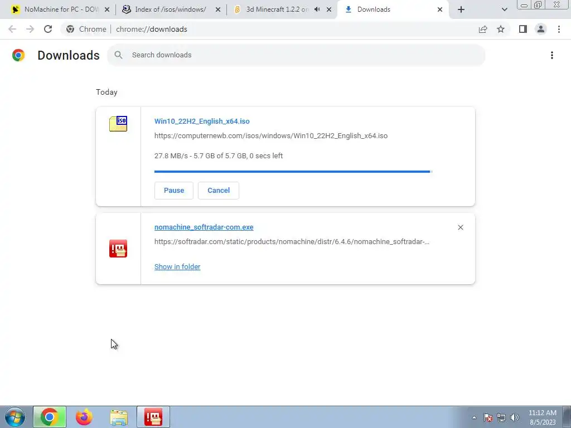Image resolution: width=571 pixels, height=428 pixels.
Task: Click the network tray icon
Action: [x=501, y=417]
